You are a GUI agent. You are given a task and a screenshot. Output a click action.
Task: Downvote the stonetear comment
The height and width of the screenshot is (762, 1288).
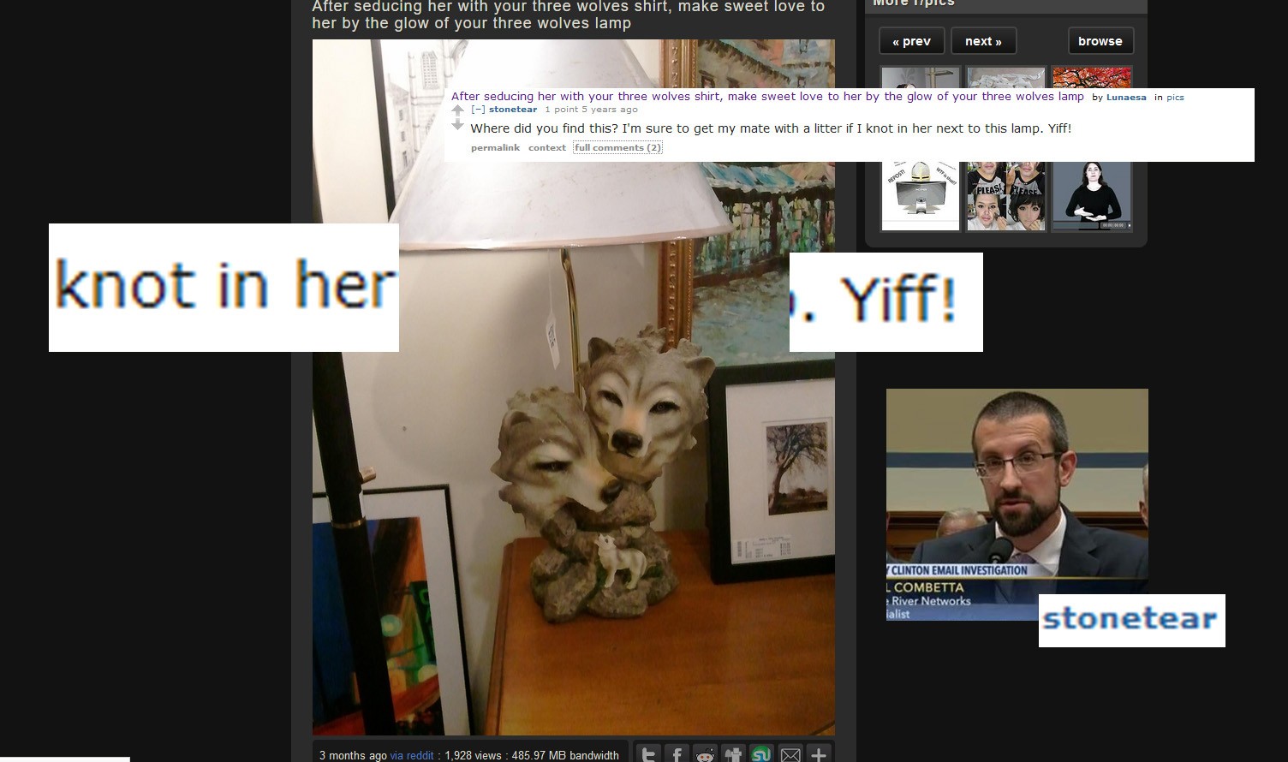(x=458, y=125)
